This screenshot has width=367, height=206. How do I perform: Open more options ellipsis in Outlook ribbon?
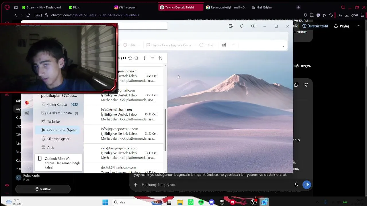point(233,45)
